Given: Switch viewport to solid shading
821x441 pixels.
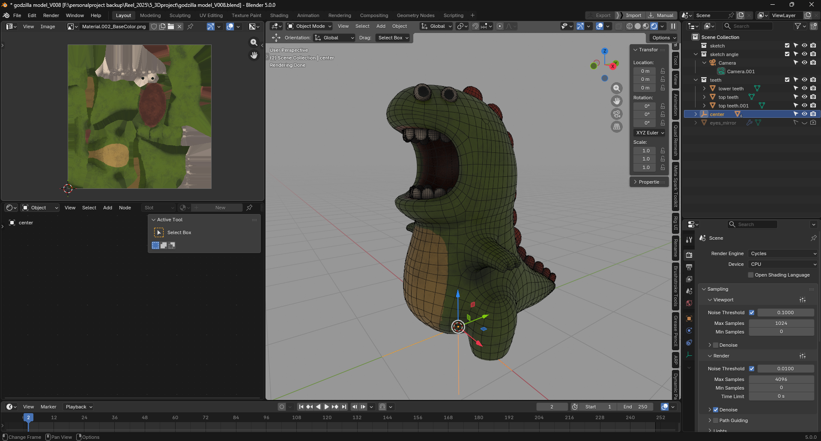Looking at the screenshot, I should coord(638,26).
